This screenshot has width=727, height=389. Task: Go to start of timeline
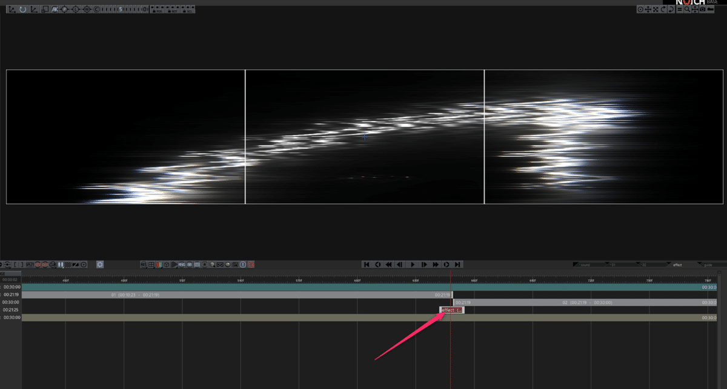pyautogui.click(x=367, y=264)
